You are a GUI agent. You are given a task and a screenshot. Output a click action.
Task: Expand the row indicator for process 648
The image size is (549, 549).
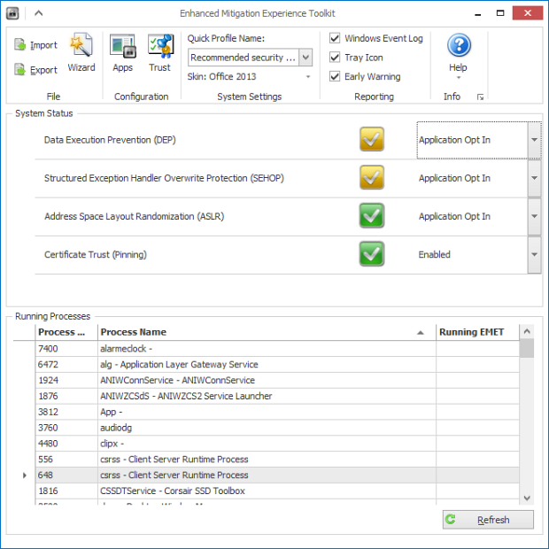(x=25, y=476)
